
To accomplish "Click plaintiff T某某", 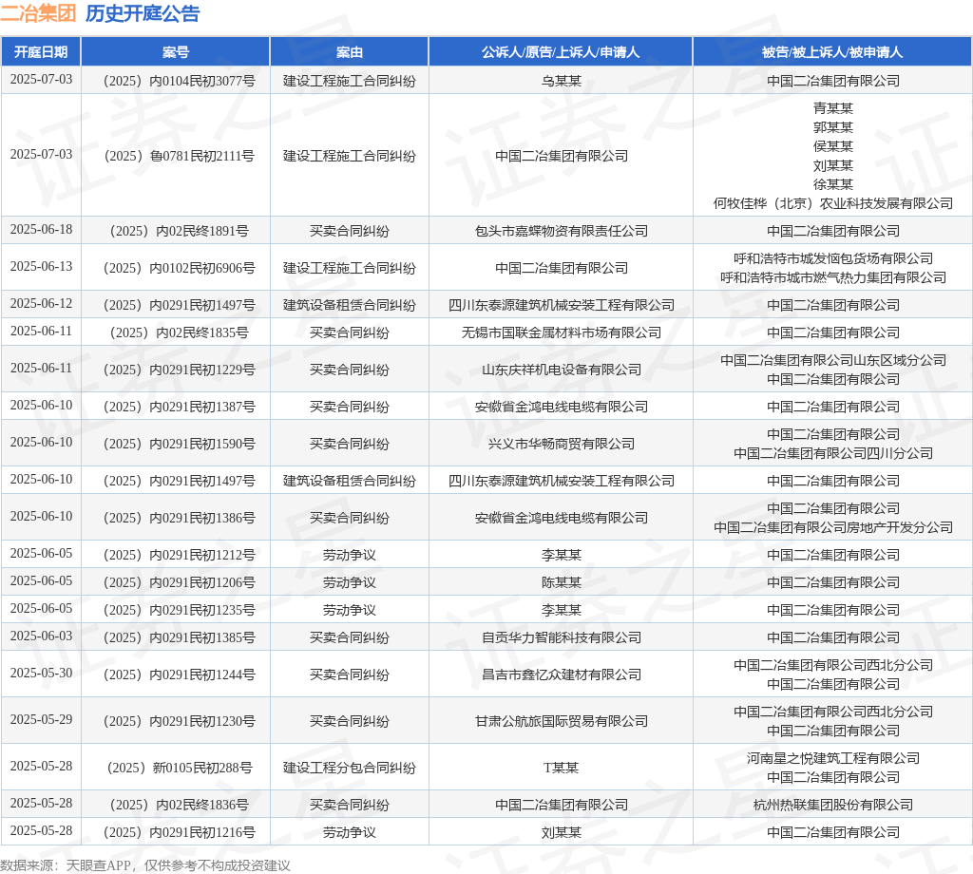I will tap(561, 768).
